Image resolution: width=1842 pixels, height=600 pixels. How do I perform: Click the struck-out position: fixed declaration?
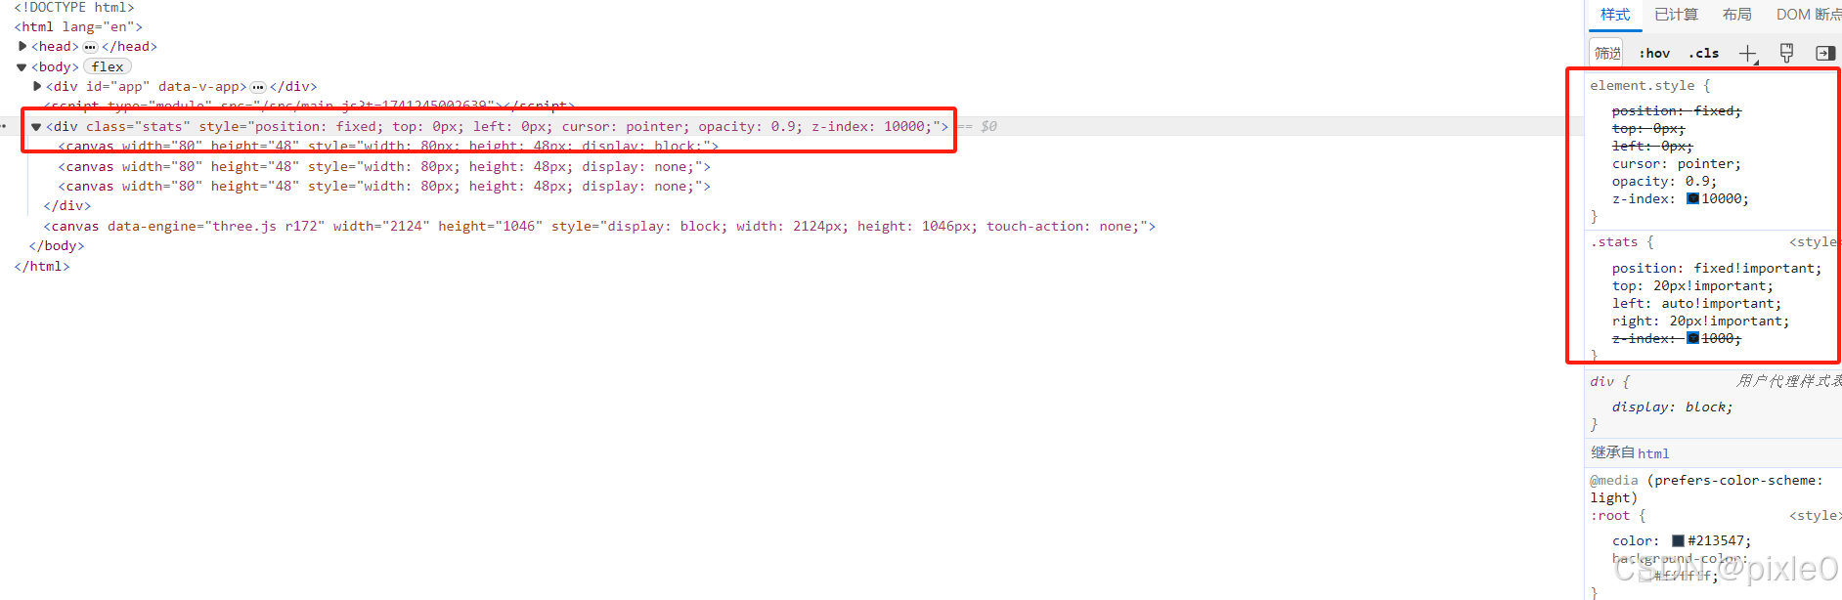coord(1677,111)
